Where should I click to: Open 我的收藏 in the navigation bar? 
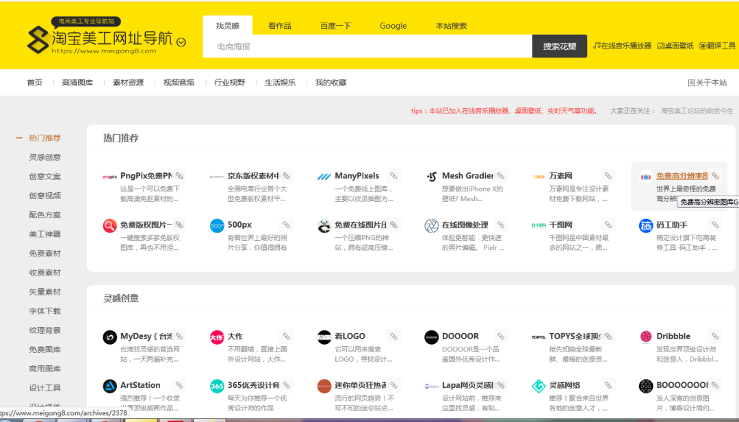[x=331, y=83]
